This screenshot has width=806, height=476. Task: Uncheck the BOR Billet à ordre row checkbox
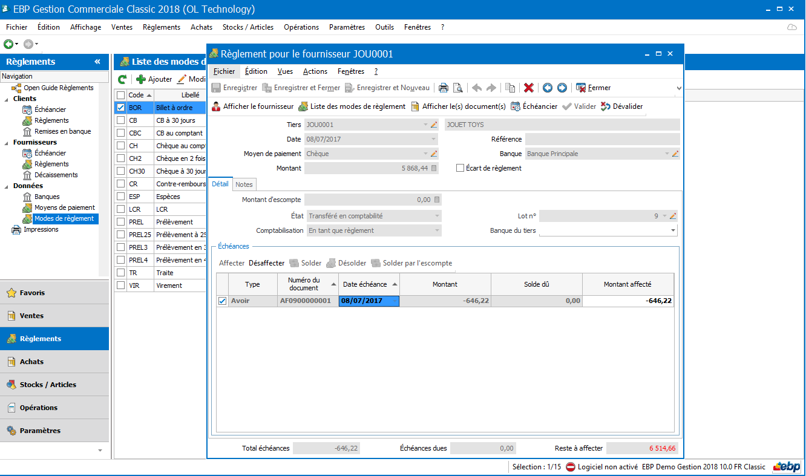tap(119, 107)
